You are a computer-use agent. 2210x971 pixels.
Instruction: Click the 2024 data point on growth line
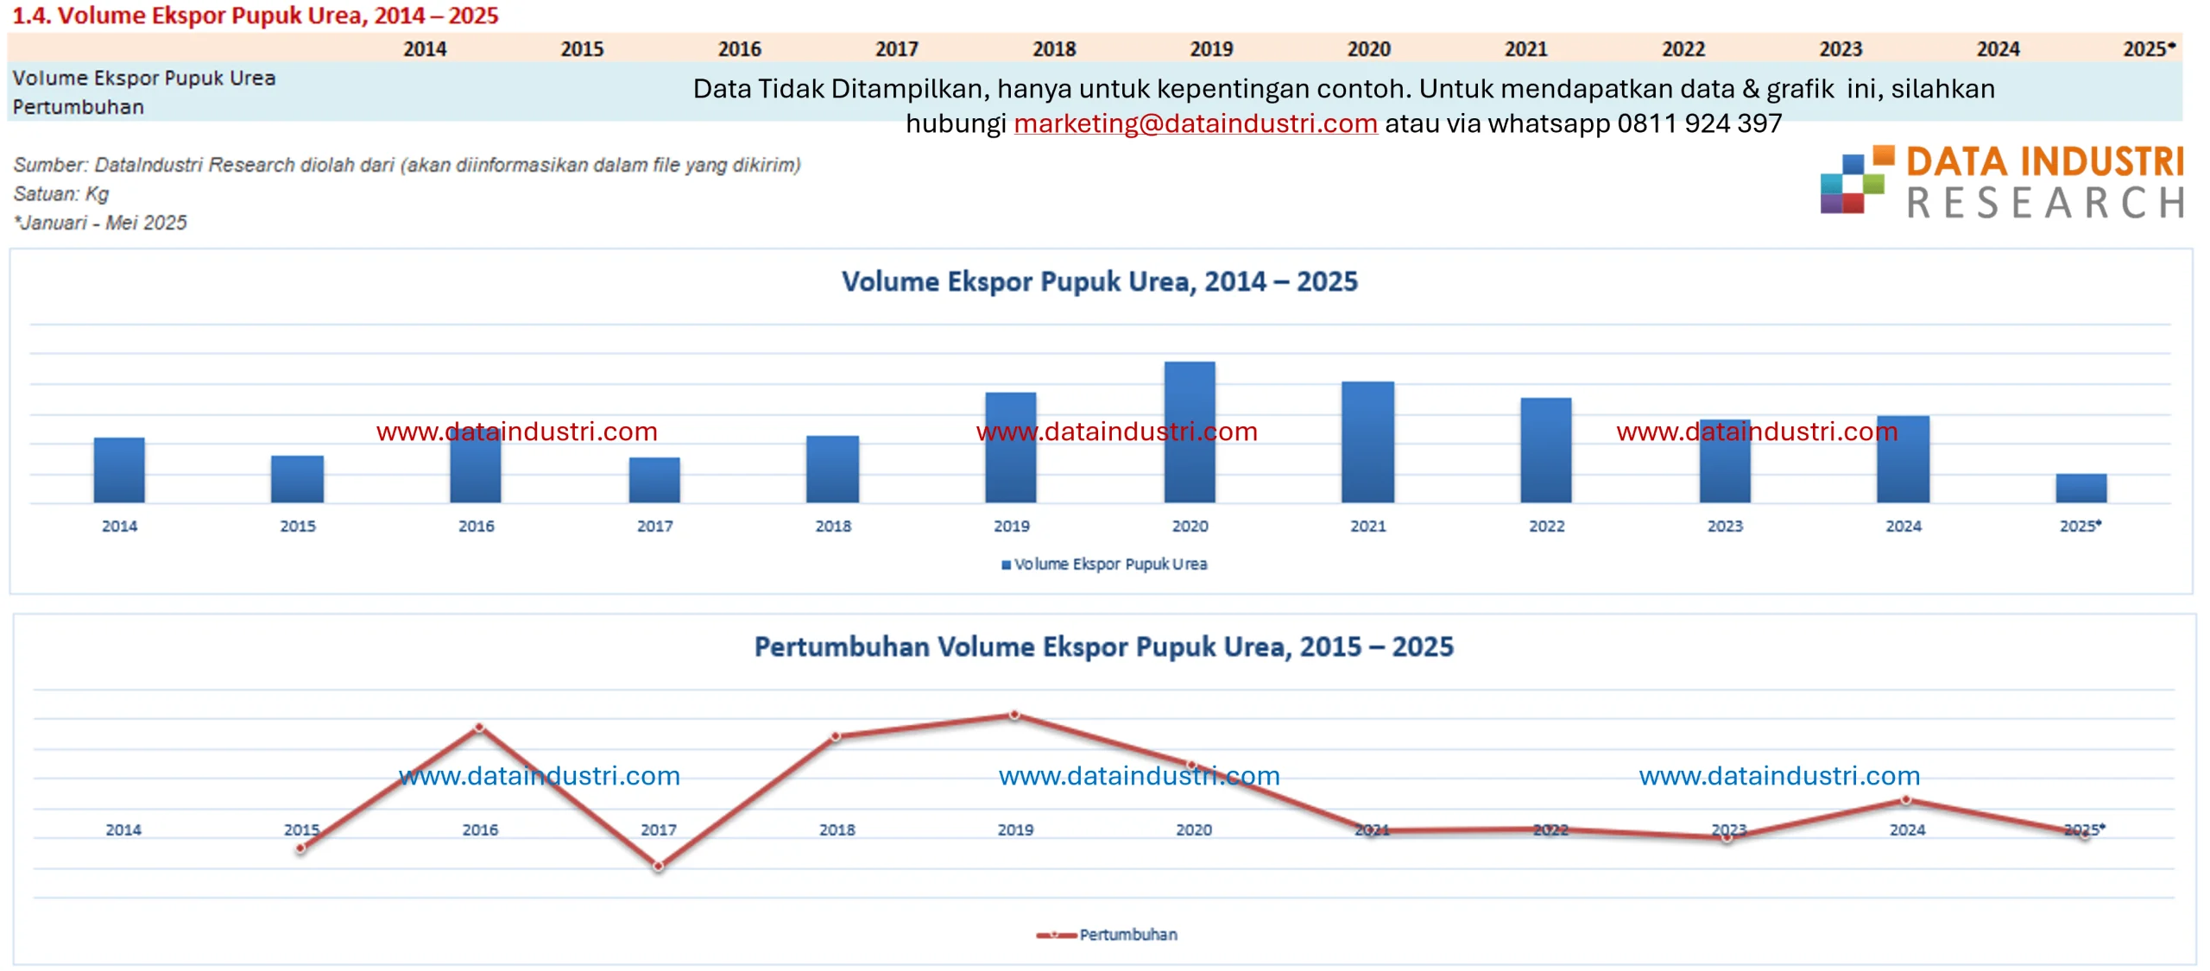[1906, 800]
